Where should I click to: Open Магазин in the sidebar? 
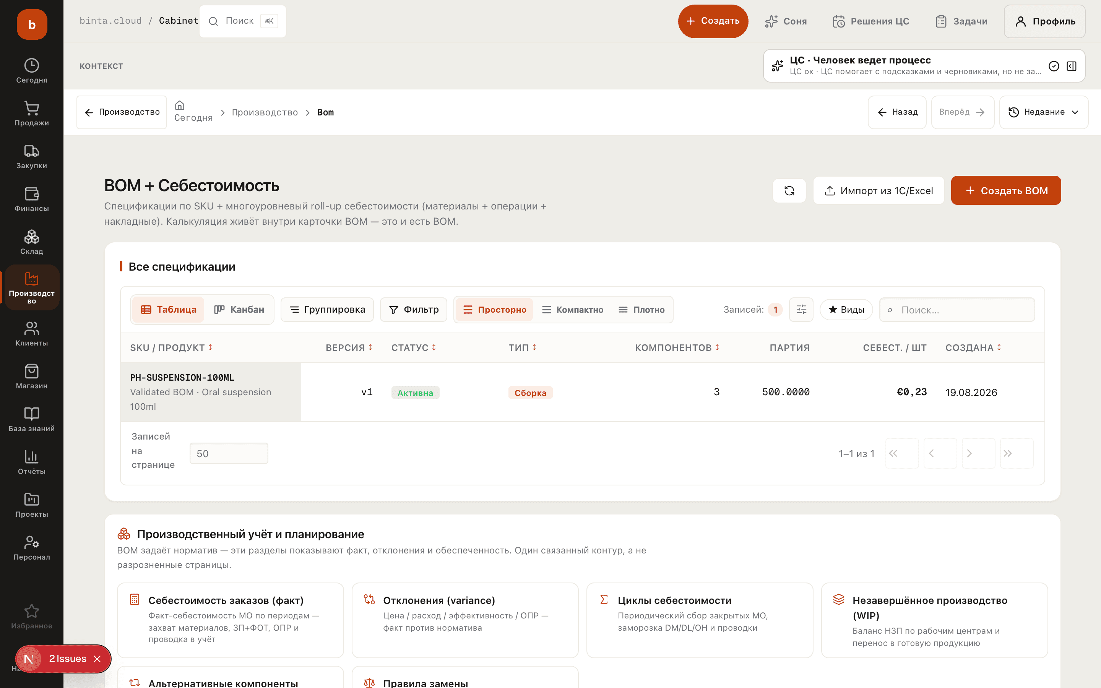tap(31, 377)
